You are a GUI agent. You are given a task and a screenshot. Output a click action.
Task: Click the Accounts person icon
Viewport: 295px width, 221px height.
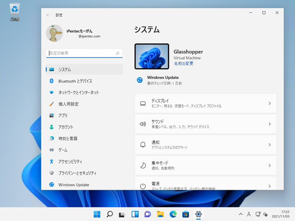click(x=52, y=127)
